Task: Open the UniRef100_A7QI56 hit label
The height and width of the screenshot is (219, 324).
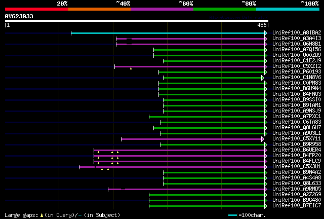Action: click(297, 50)
